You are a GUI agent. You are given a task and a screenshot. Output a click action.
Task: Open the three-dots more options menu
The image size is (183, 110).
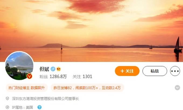click(x=175, y=71)
